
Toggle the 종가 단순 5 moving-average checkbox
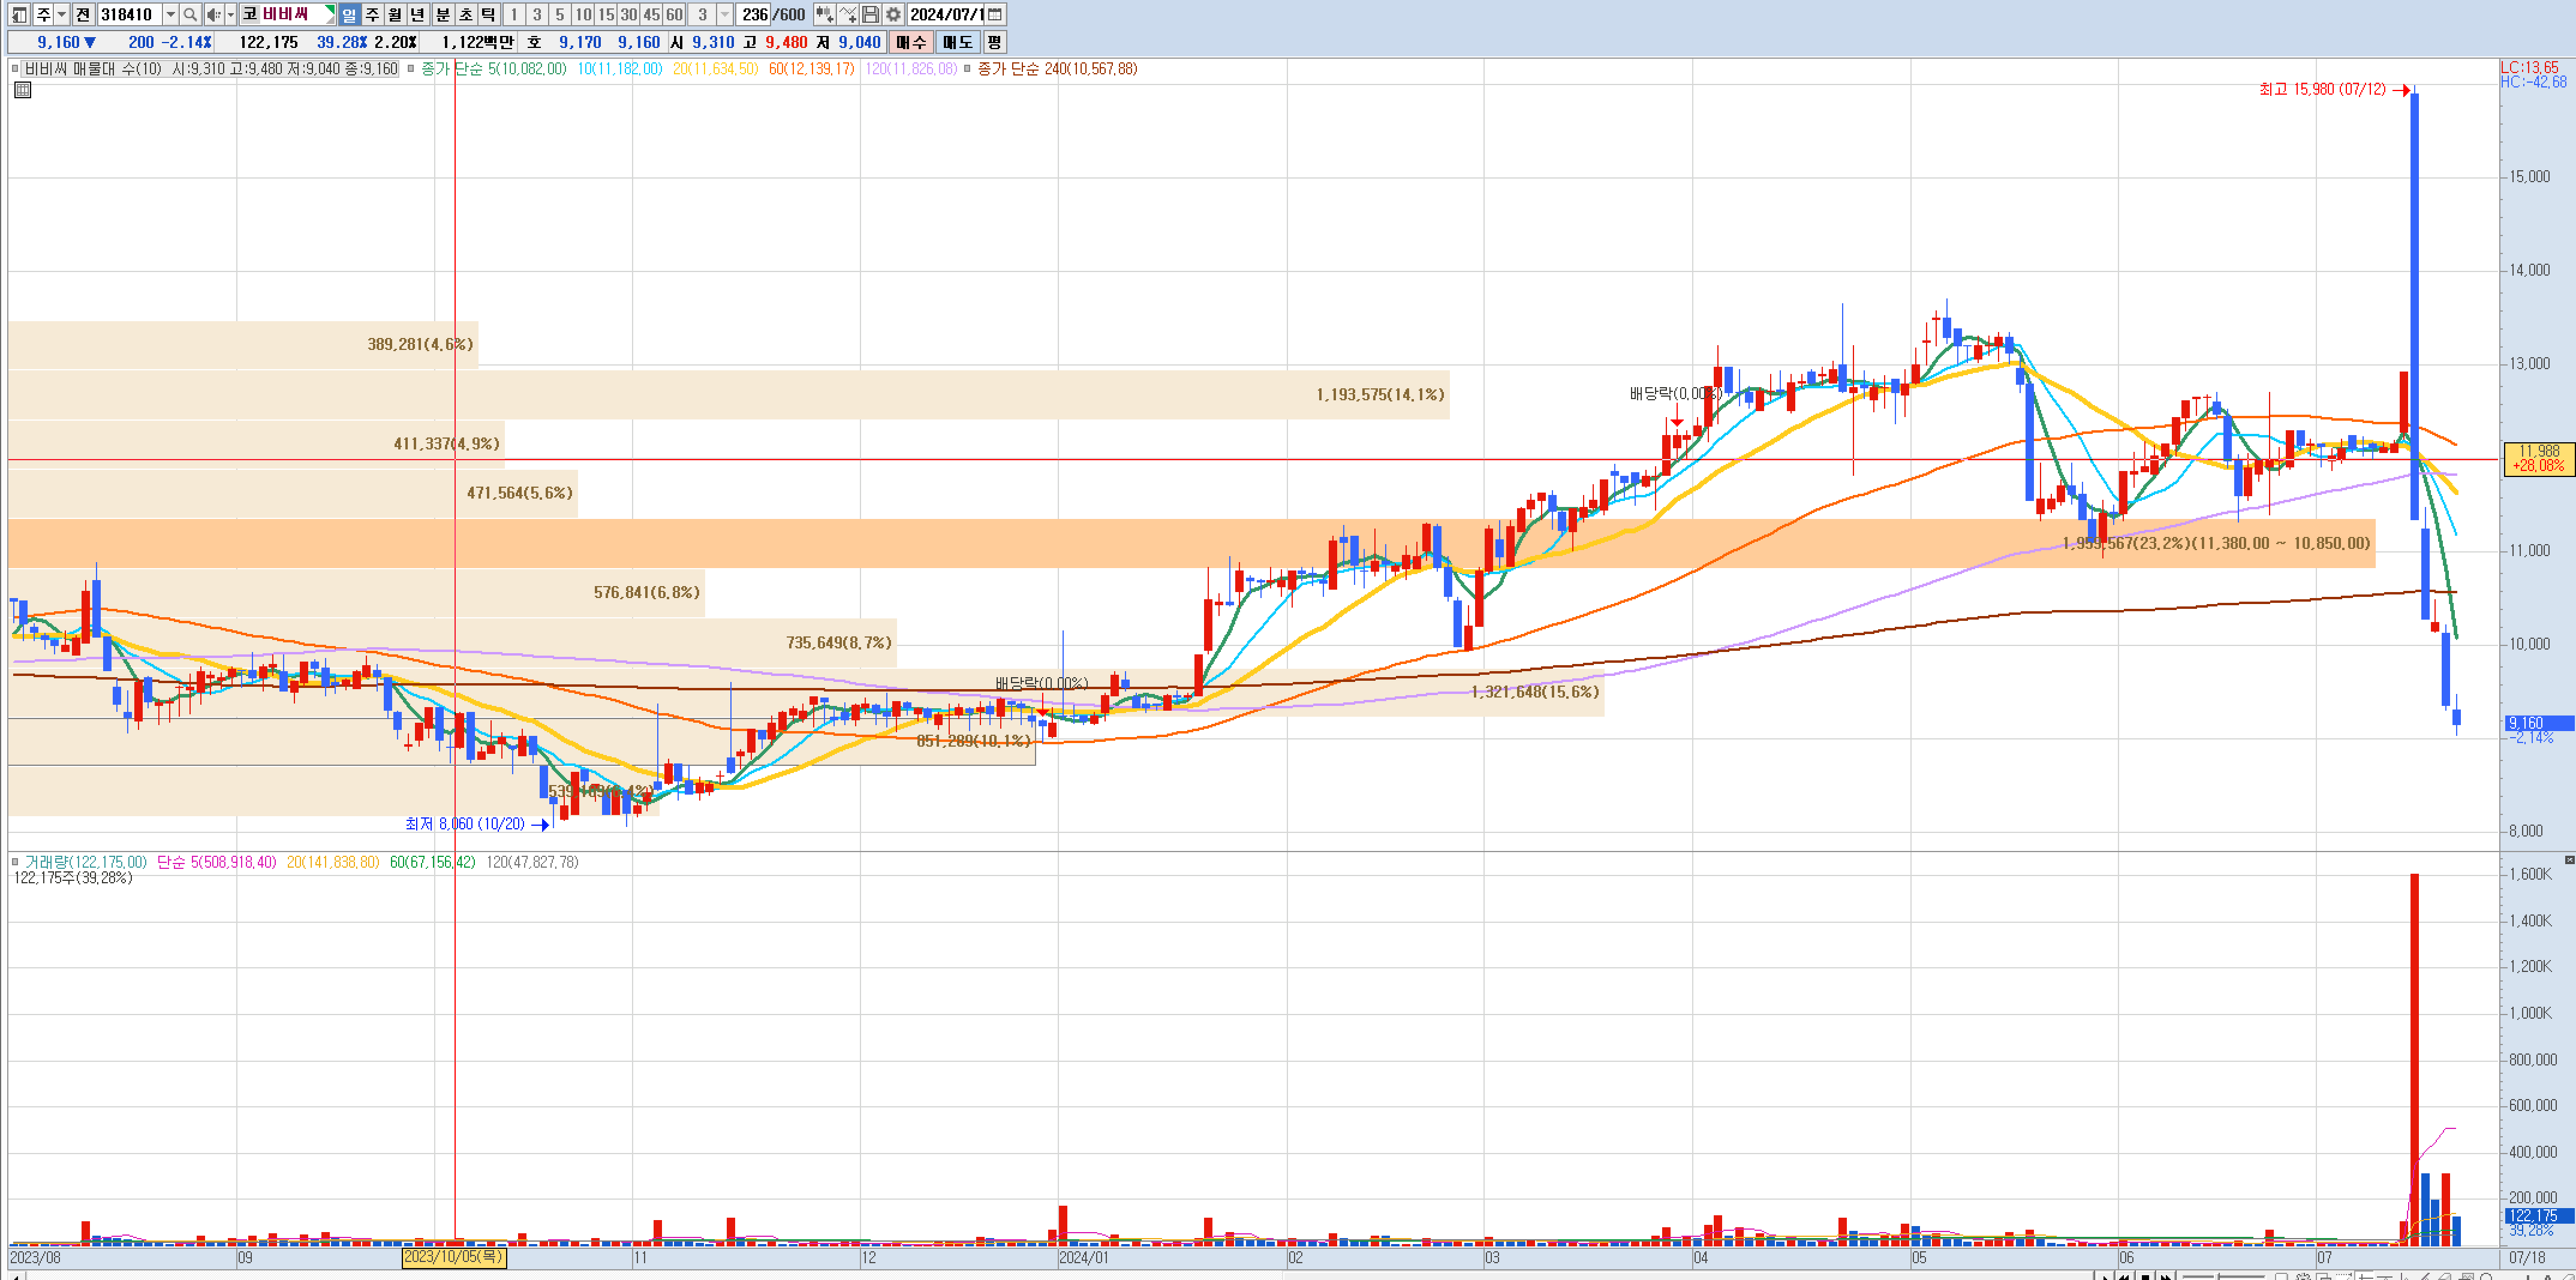411,69
